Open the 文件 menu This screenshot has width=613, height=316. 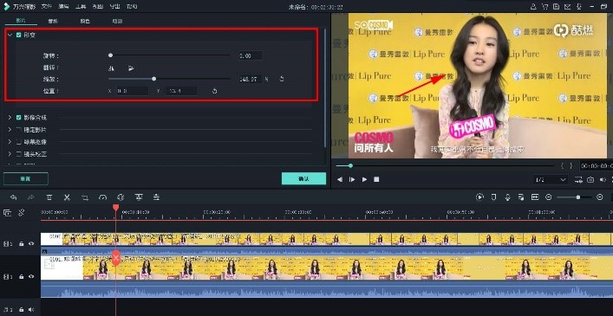46,7
